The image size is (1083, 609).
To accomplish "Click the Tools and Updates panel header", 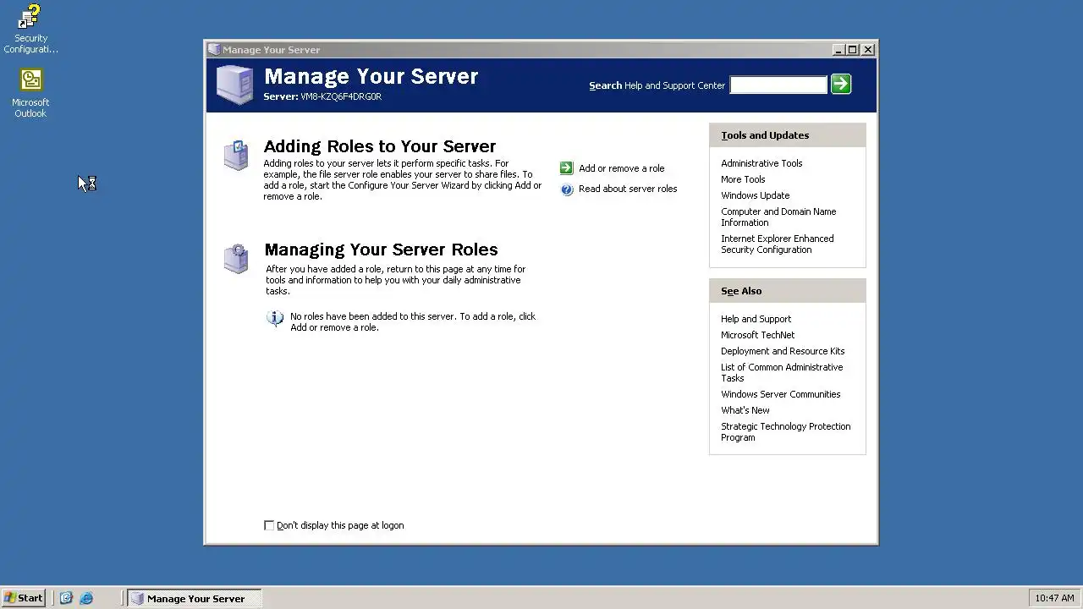I will click(x=787, y=135).
